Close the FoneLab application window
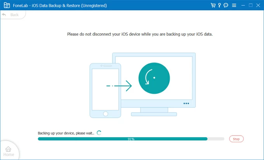Viewport: 264px width, 160px height. [x=258, y=5]
